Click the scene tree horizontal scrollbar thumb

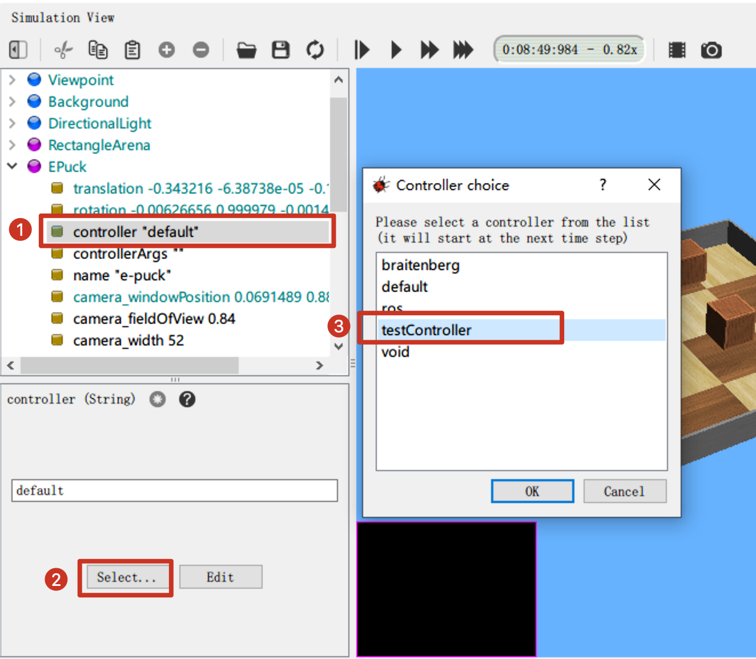130,365
